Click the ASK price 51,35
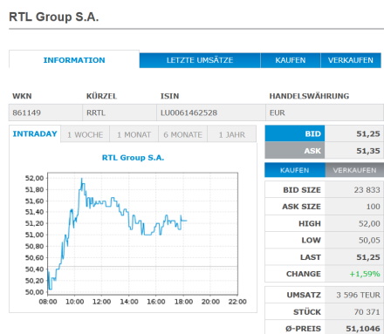 point(368,151)
